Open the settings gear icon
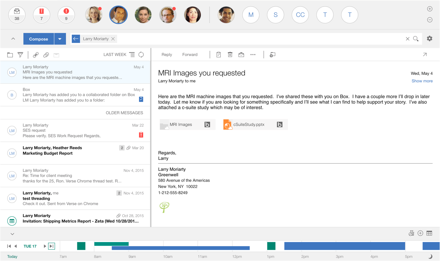Viewport: 440px width, 261px height. [x=429, y=39]
